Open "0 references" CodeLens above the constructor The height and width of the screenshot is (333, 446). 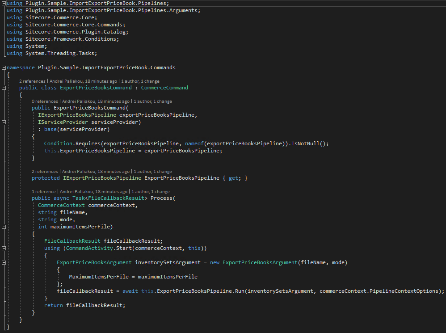pyautogui.click(x=45, y=101)
